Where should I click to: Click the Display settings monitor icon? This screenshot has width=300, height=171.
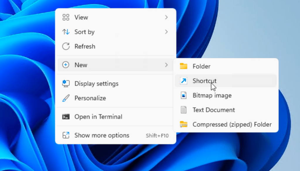(x=66, y=84)
